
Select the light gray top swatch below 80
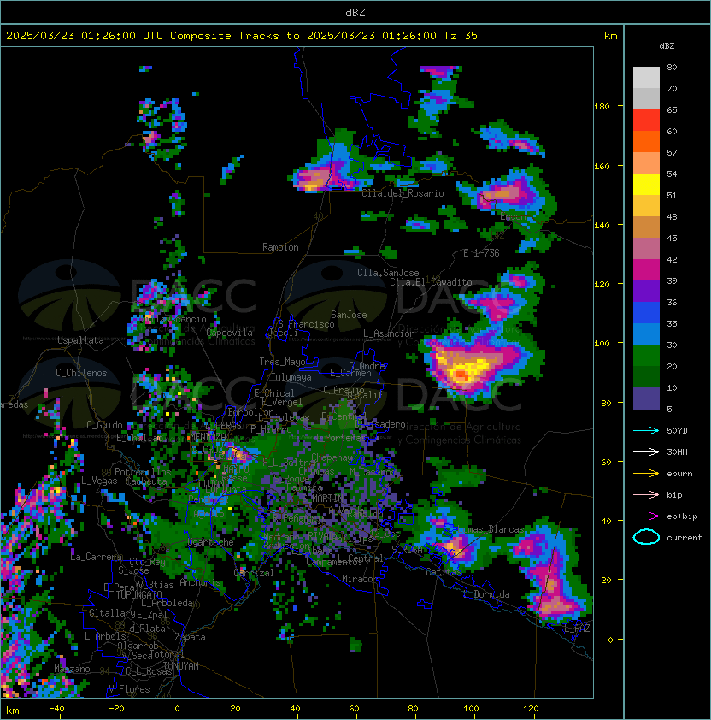646,78
